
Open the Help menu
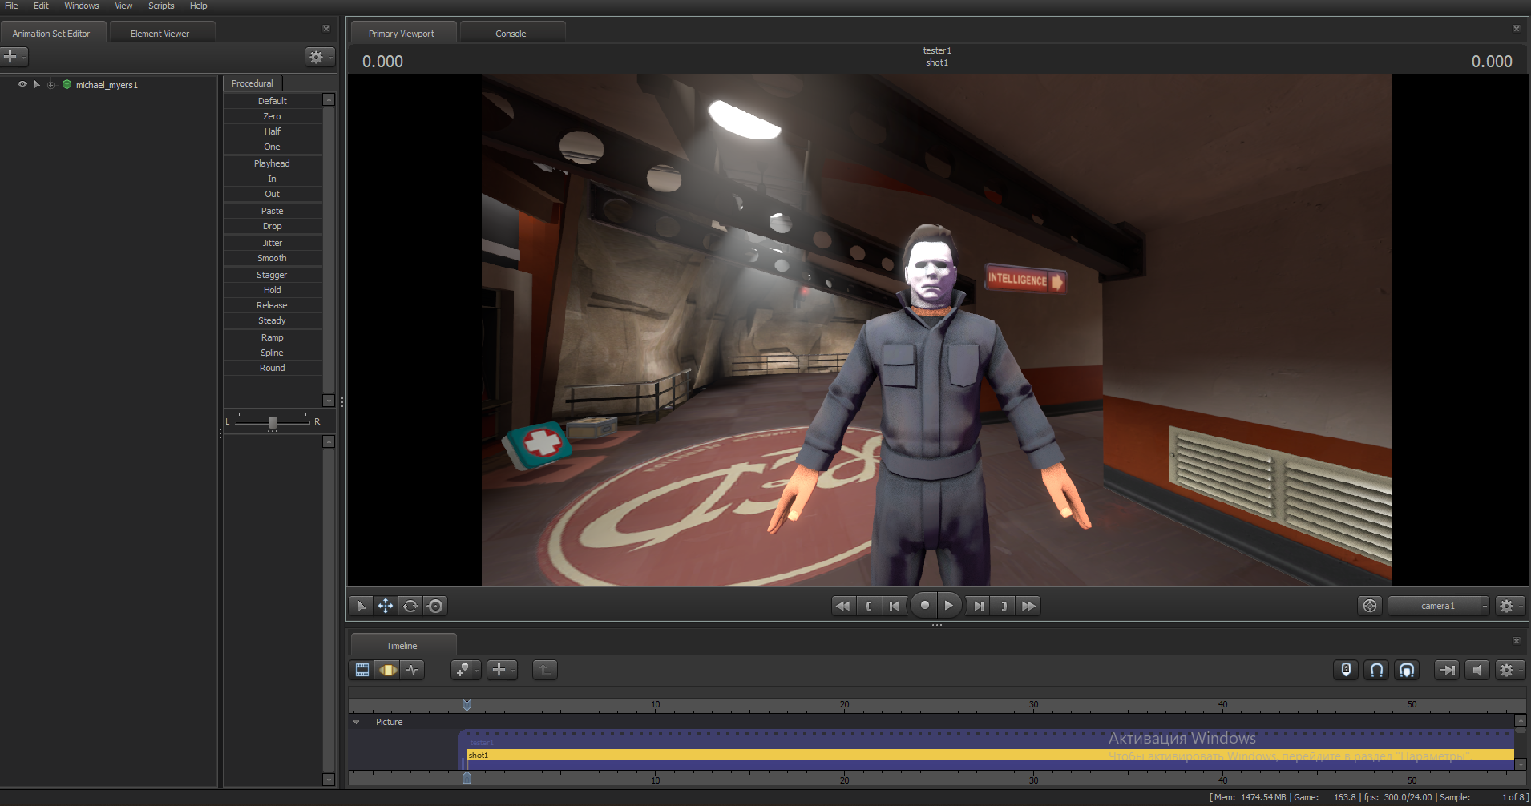[198, 6]
